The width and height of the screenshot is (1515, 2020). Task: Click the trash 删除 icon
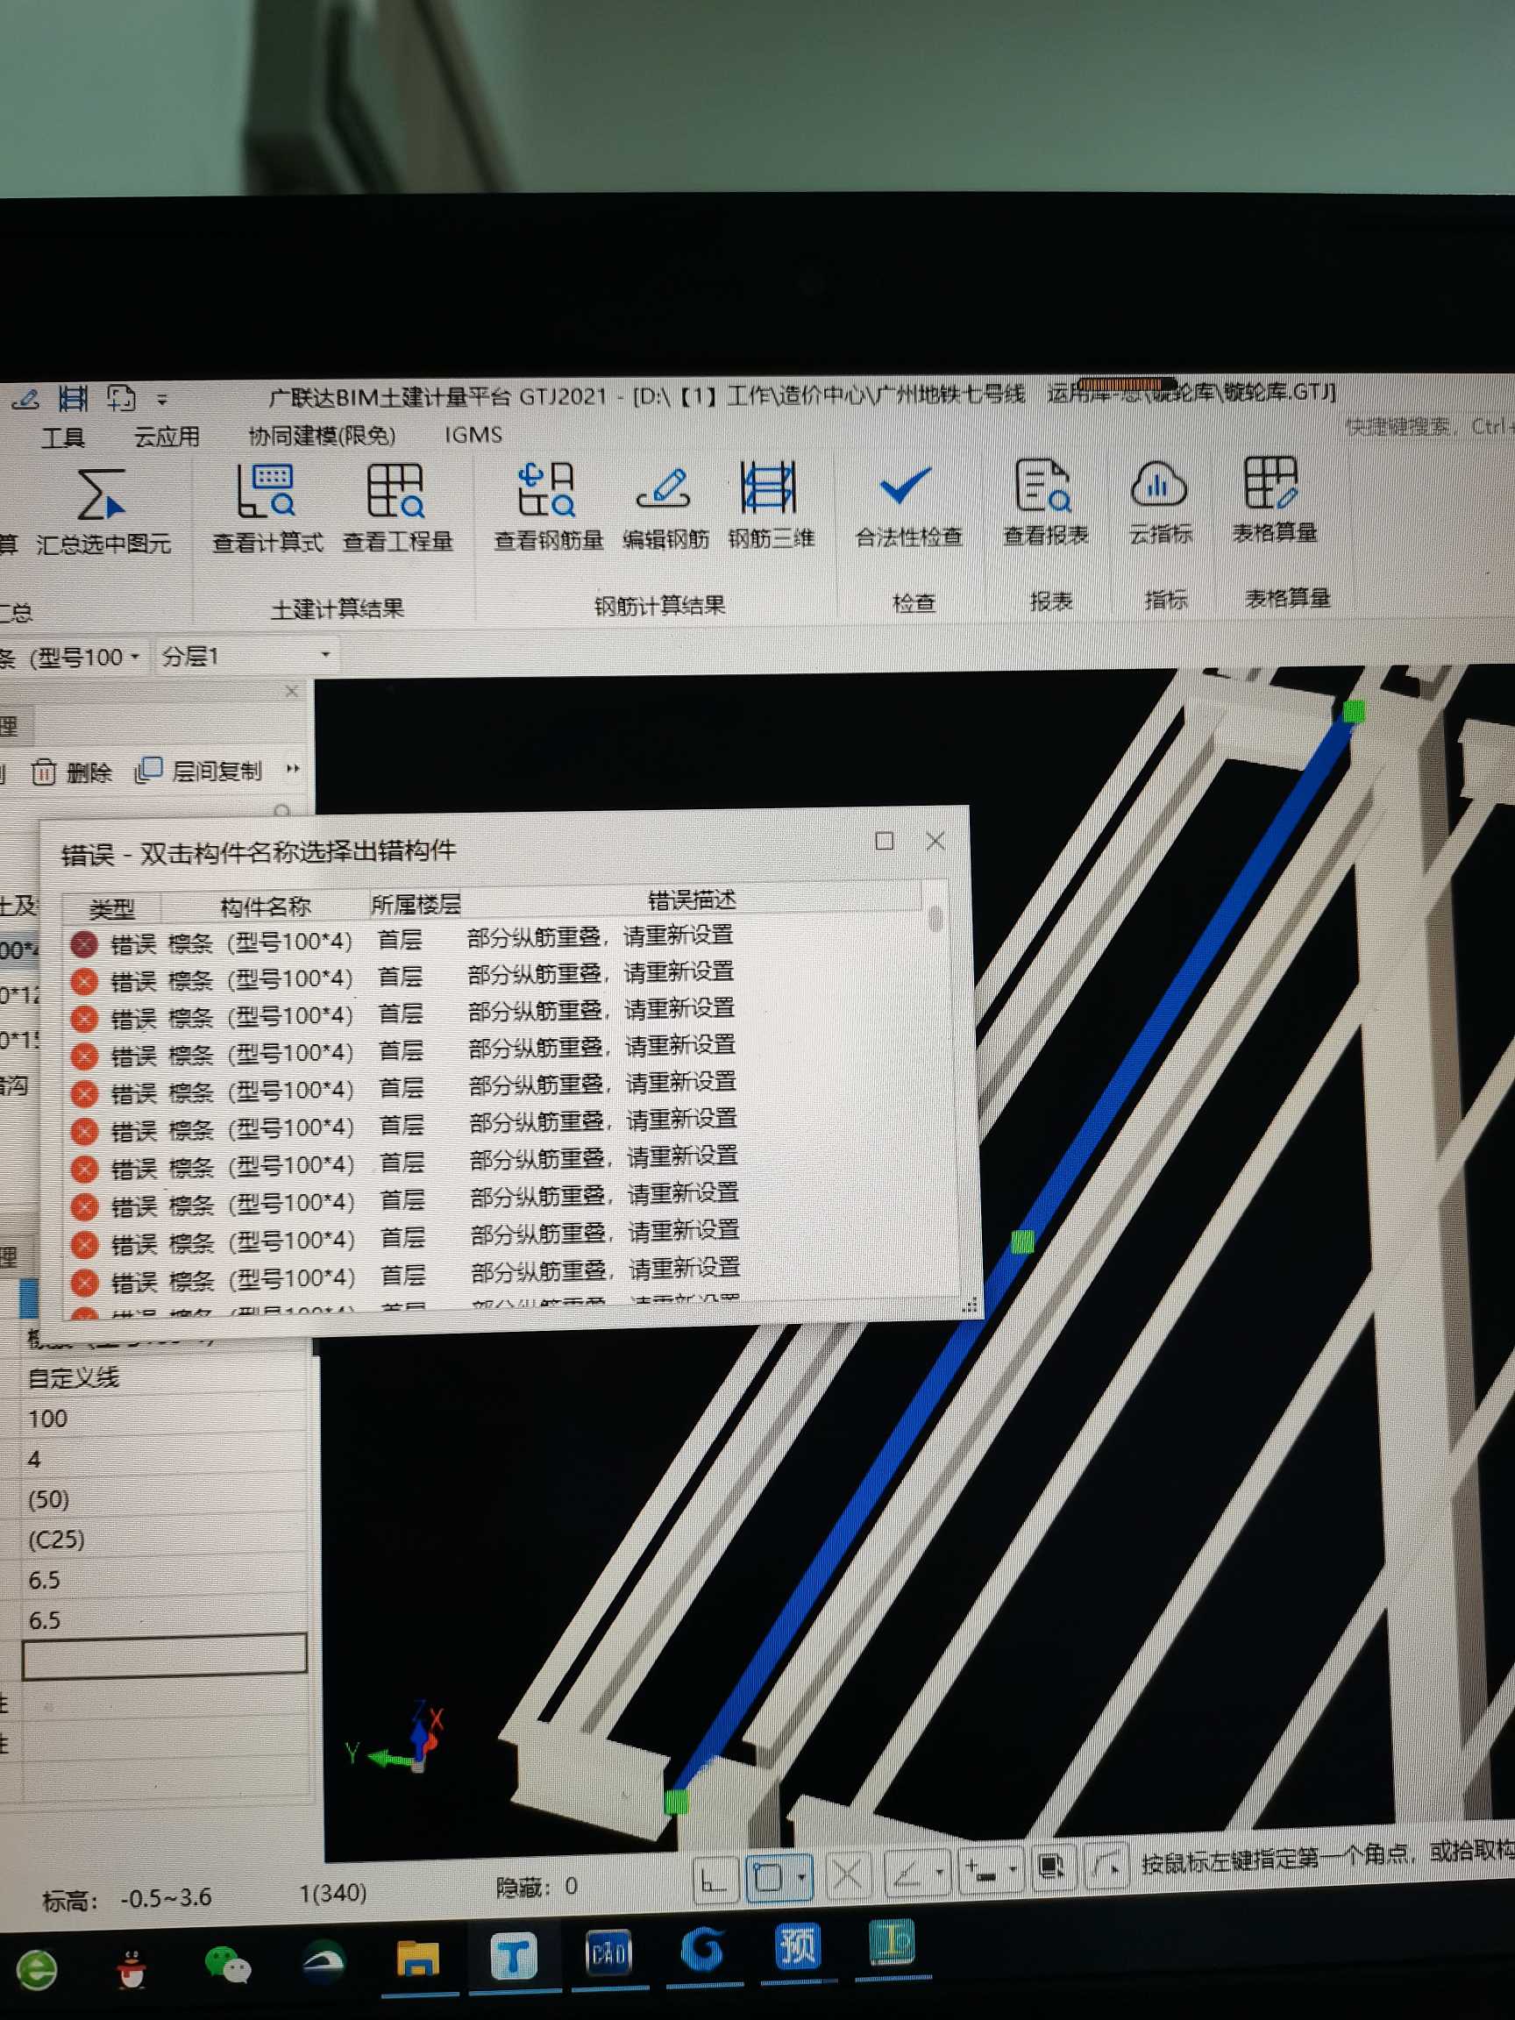click(43, 773)
